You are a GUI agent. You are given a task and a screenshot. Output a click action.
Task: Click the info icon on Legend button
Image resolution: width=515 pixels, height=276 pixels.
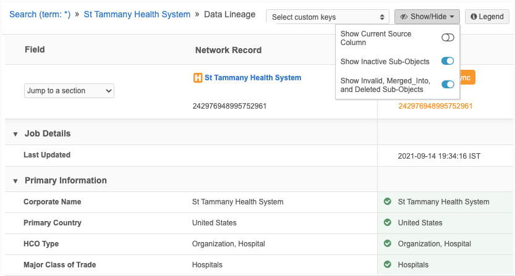474,17
